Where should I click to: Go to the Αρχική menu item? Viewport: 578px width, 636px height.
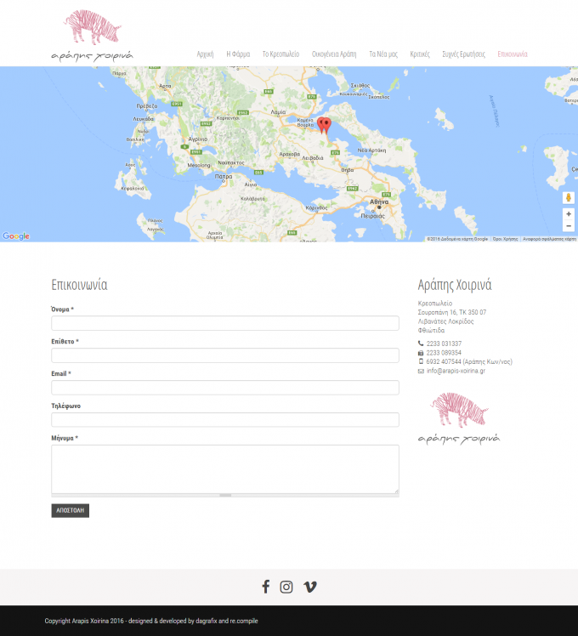tap(205, 54)
